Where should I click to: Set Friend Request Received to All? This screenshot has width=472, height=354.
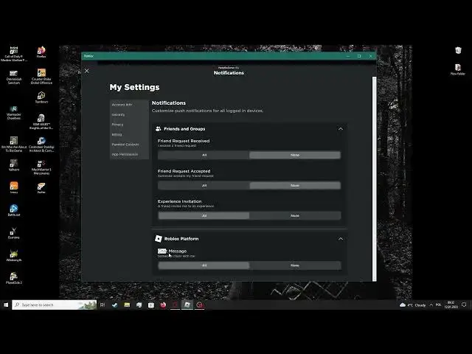pos(204,155)
